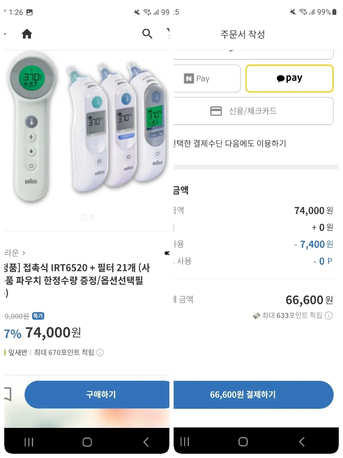The width and height of the screenshot is (343, 458).
Task: Open search with the magnifier icon
Action: point(147,34)
